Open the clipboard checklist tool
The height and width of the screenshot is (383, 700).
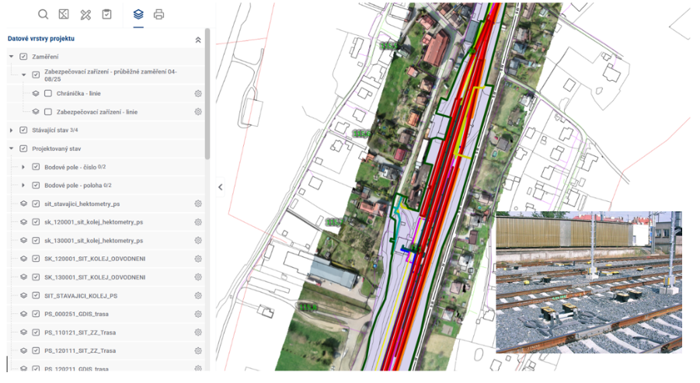tap(107, 14)
